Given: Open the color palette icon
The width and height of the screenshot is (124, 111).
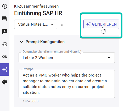Looking at the screenshot, I should point(5,82).
